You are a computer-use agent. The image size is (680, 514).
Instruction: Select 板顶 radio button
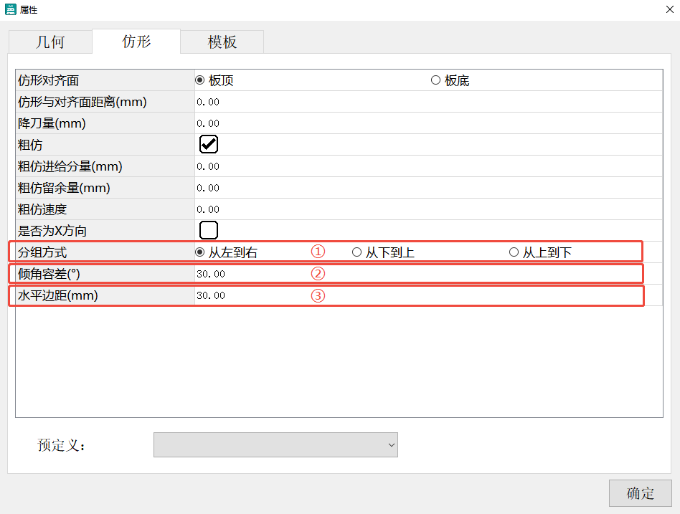[200, 80]
